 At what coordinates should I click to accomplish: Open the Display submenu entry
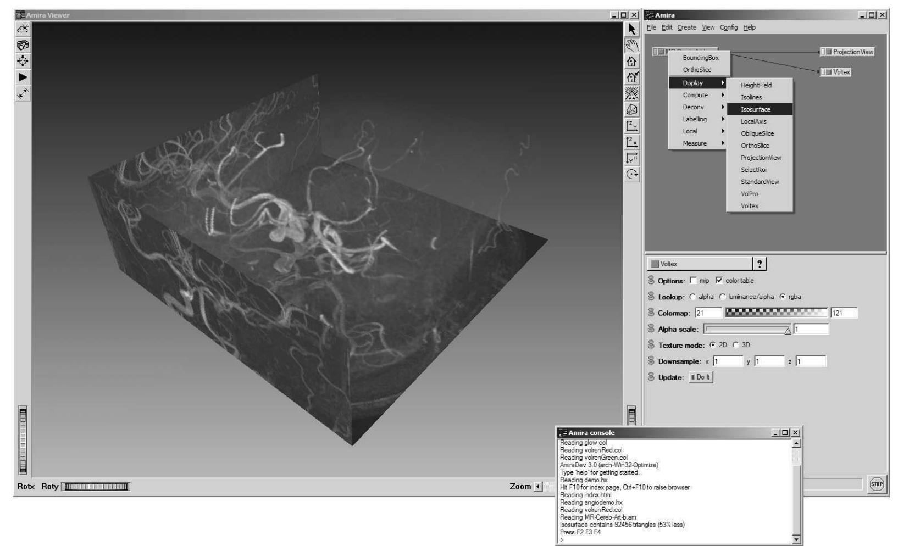[x=699, y=83]
